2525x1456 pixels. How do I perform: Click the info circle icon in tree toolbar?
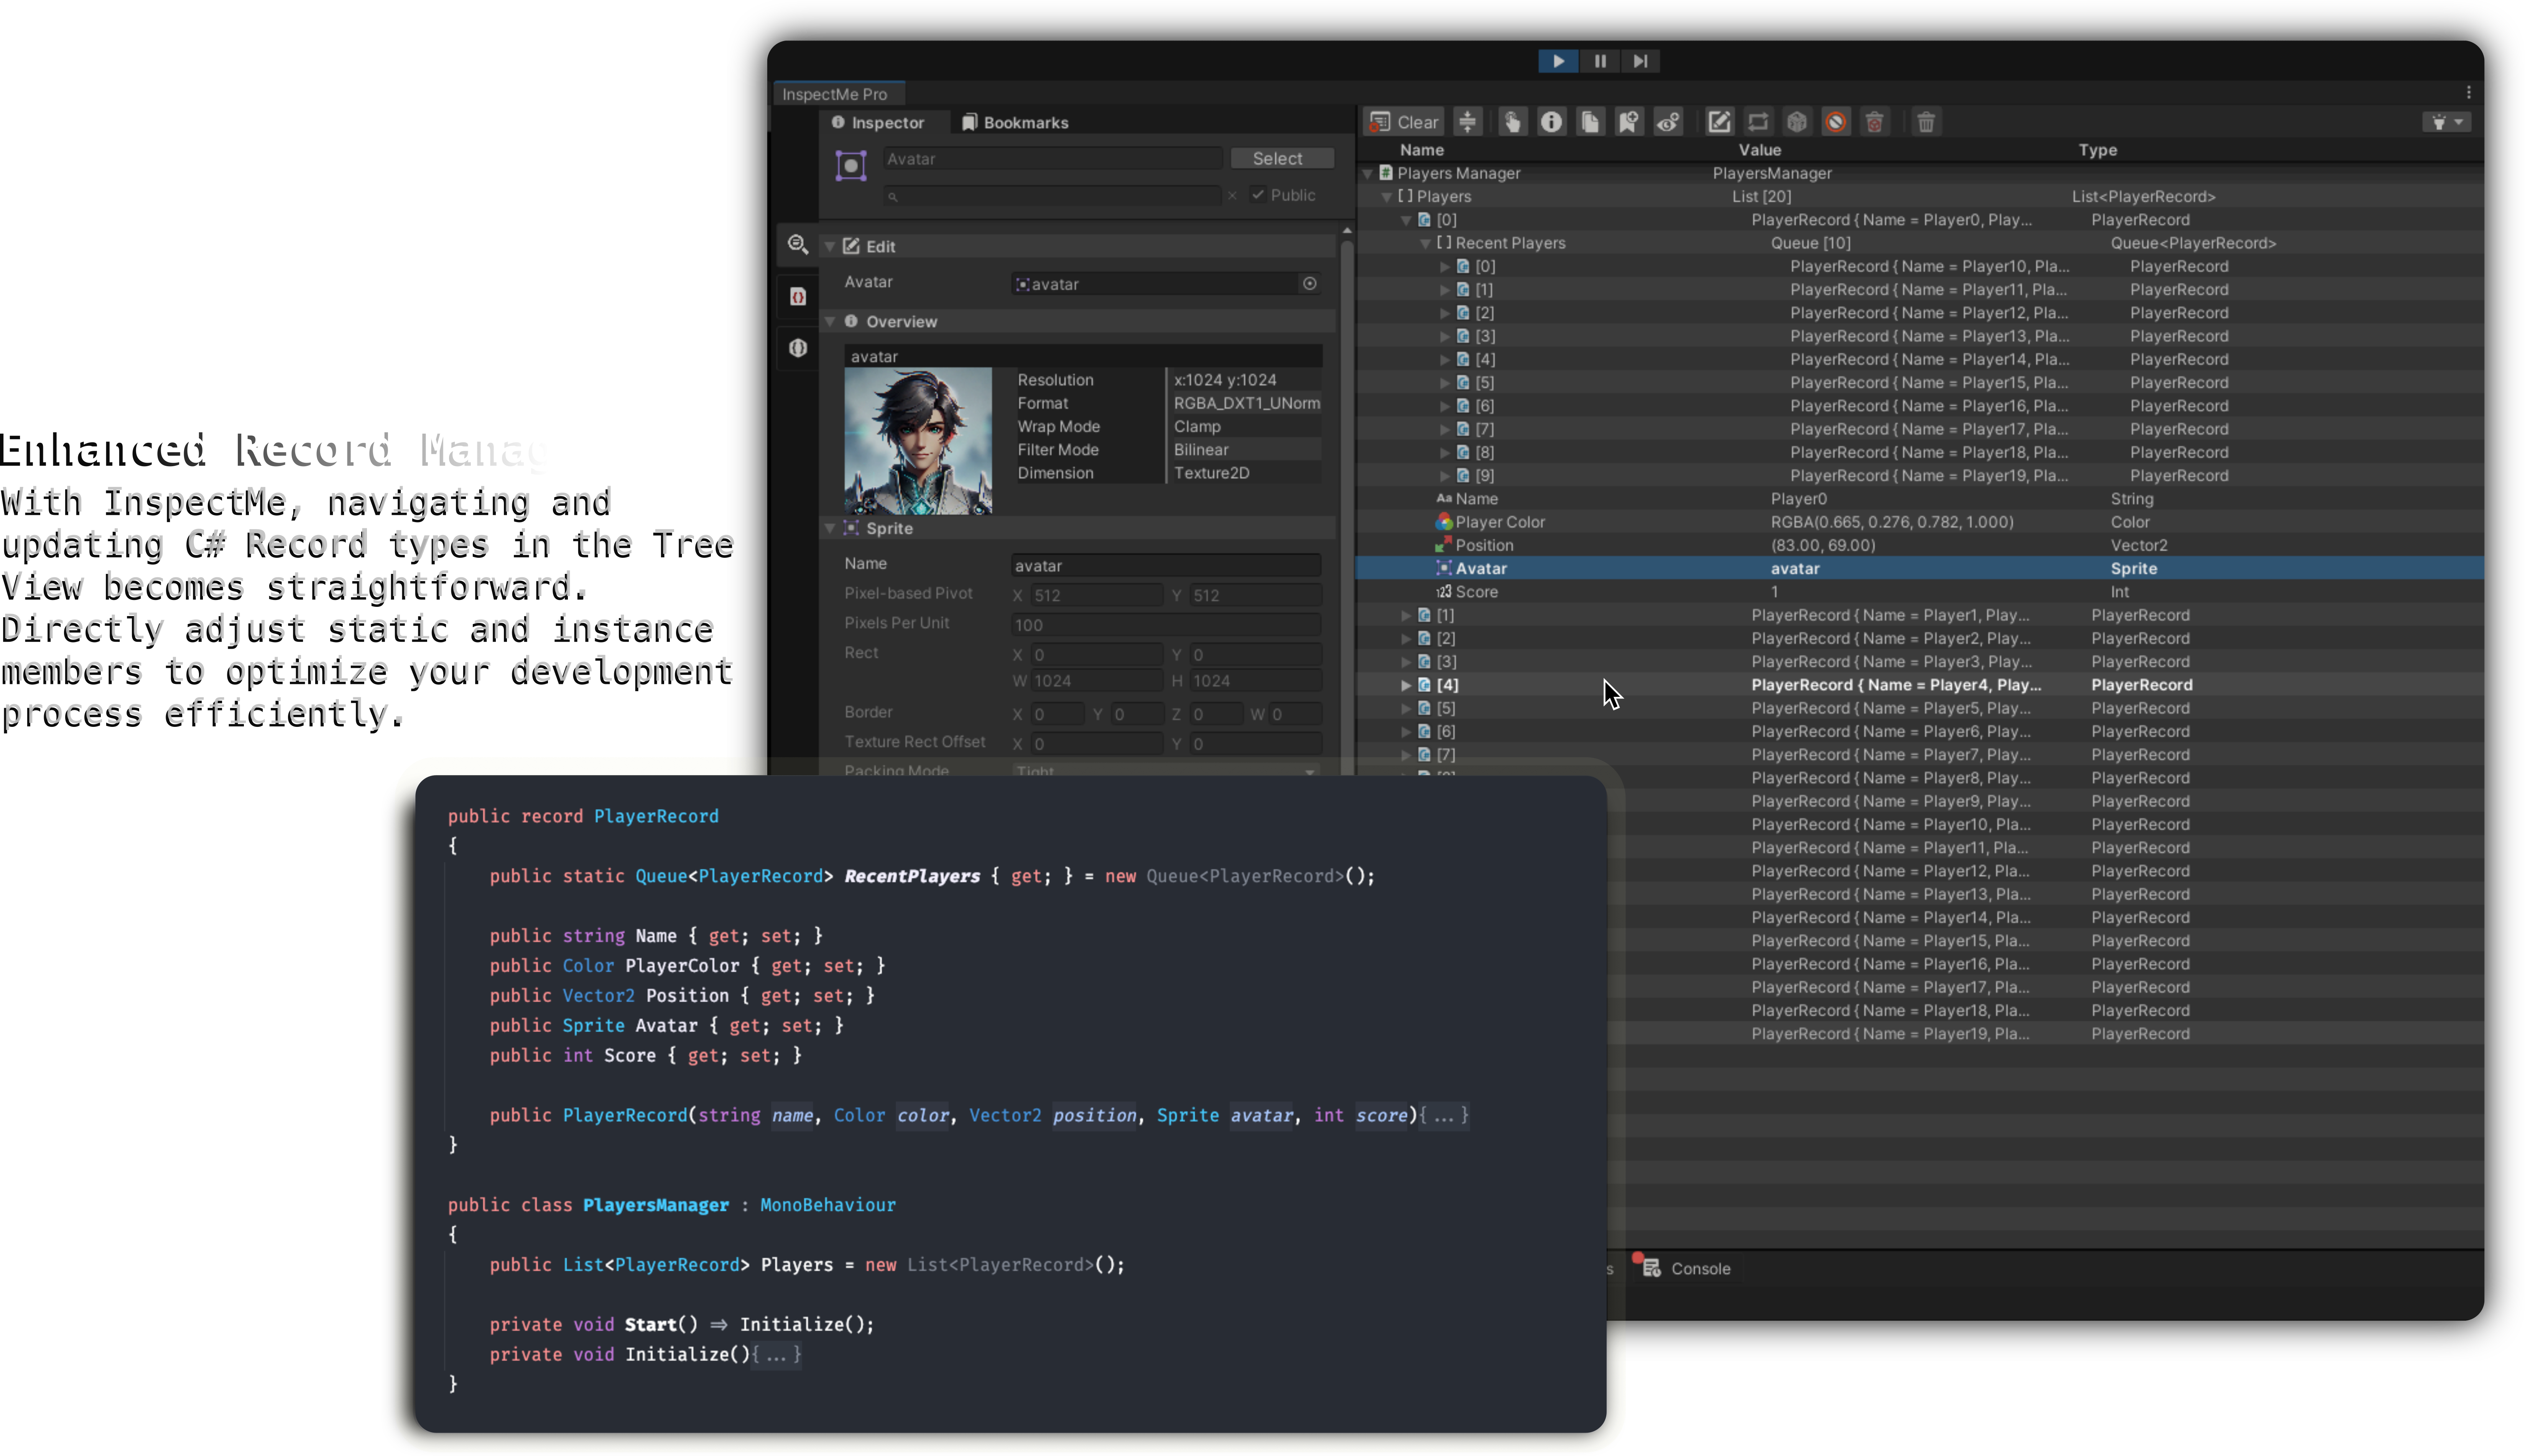(x=1551, y=122)
